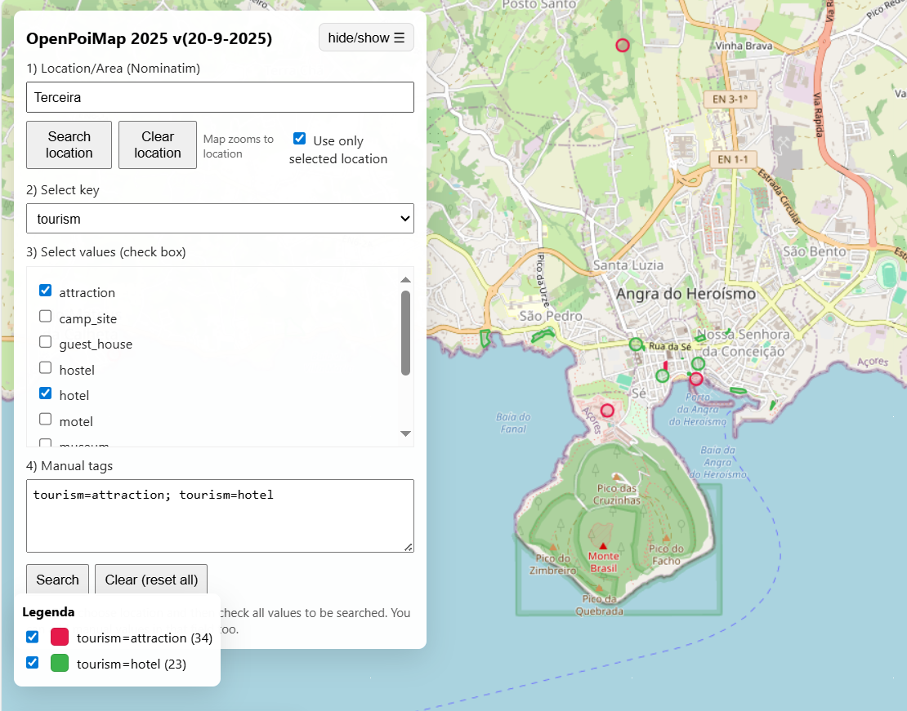Uncheck the 'Use only selected location' checkbox

[300, 139]
